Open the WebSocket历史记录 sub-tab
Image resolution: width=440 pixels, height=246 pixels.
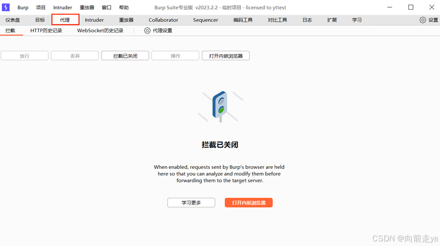100,30
